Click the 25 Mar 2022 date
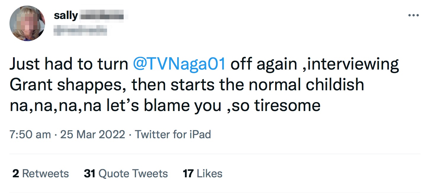Screen dimensions: 428x193 [x=92, y=134]
